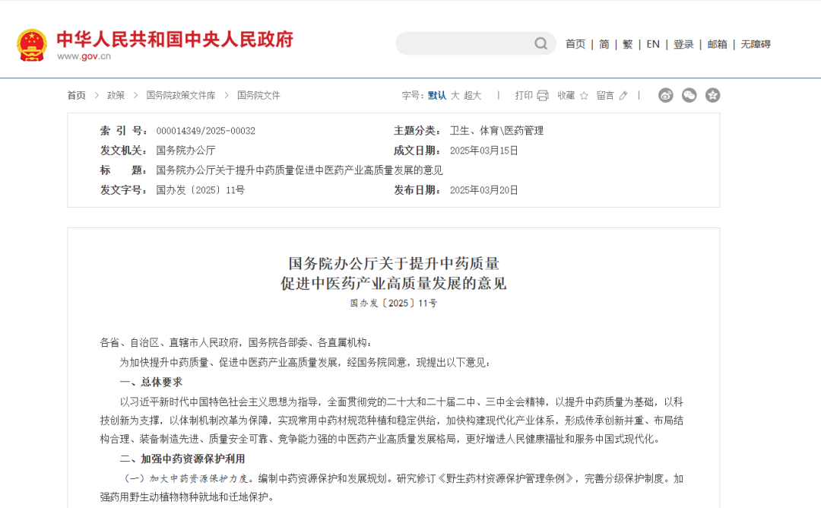Switch to simplified Chinese 简
The height and width of the screenshot is (508, 821).
pos(604,44)
